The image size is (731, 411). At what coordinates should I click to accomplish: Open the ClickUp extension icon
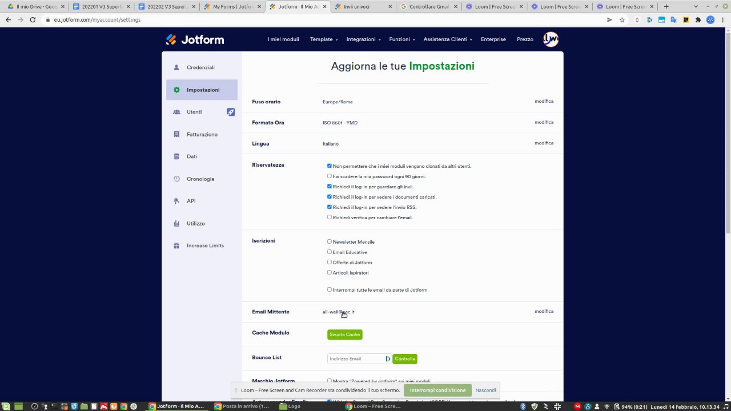coord(637,19)
